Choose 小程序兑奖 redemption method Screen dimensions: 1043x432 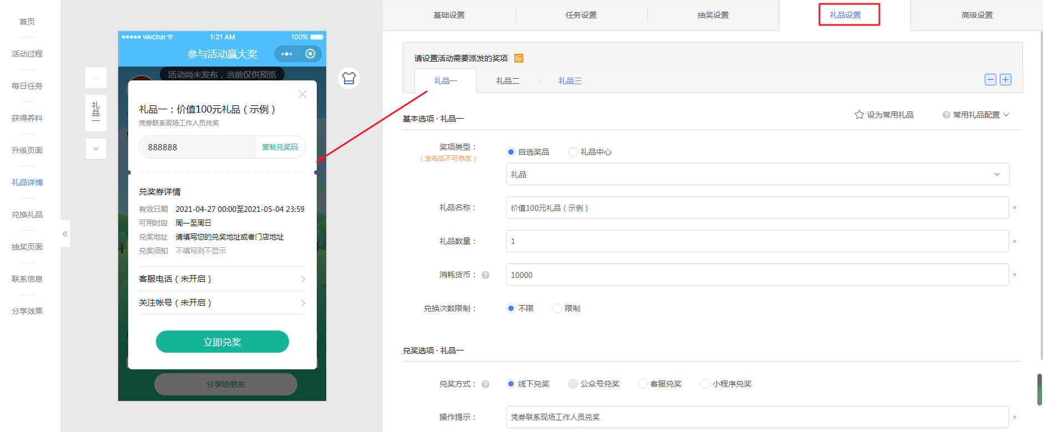point(705,384)
